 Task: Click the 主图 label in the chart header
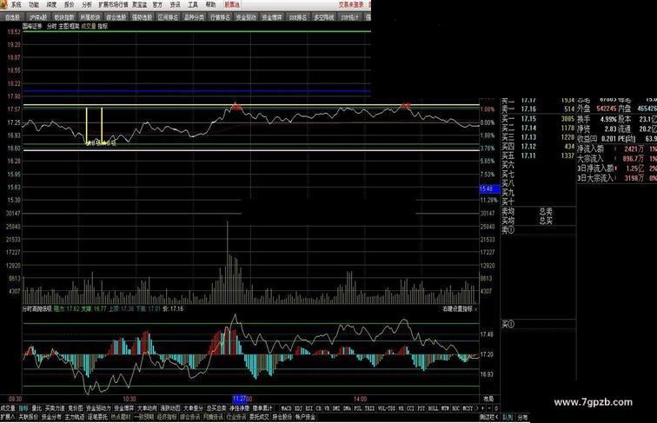click(x=63, y=26)
